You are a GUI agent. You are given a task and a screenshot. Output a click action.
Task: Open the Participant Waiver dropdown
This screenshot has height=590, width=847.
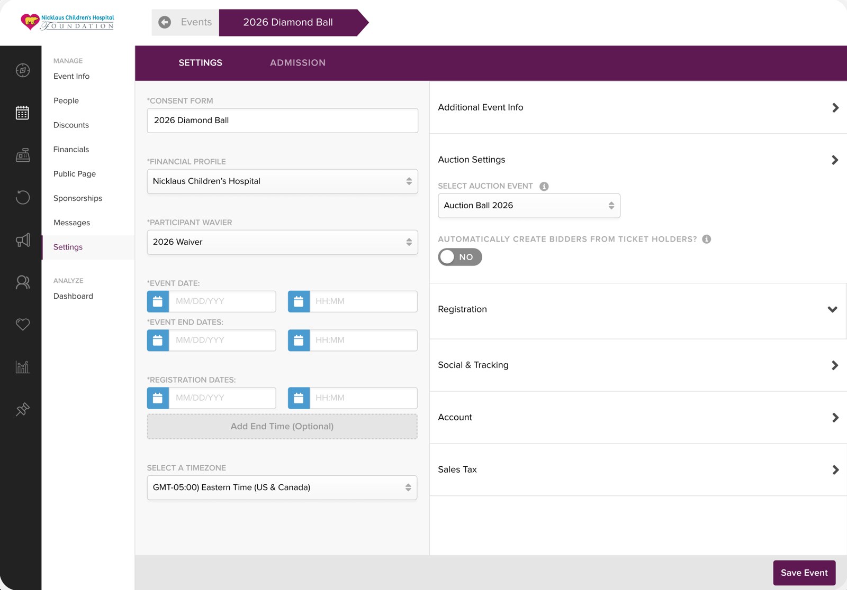coord(282,242)
